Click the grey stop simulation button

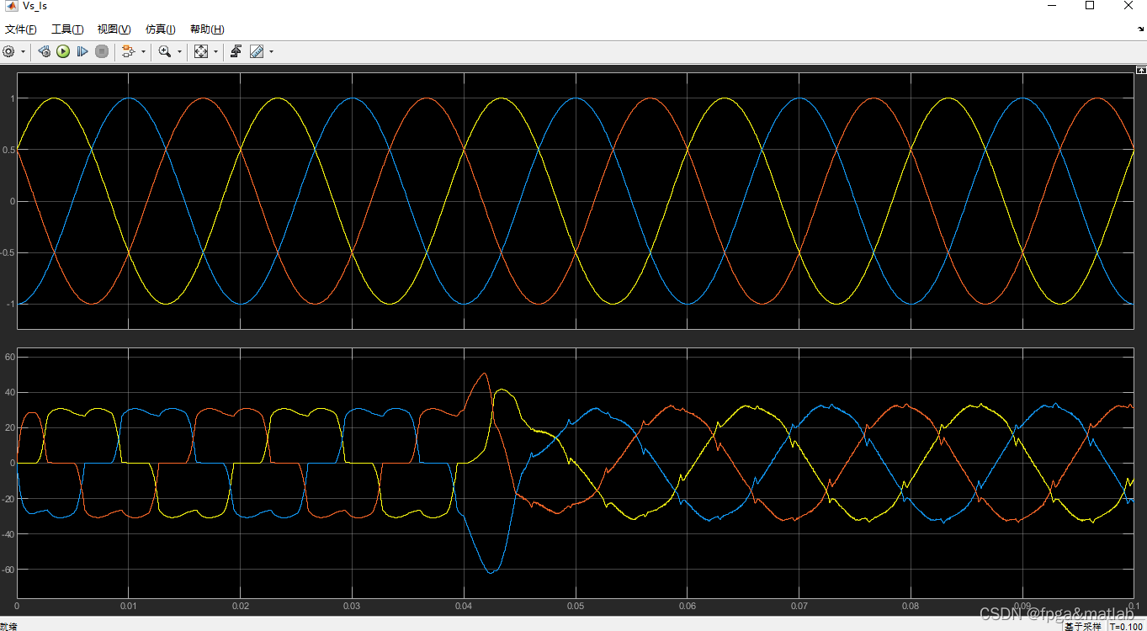pyautogui.click(x=102, y=51)
